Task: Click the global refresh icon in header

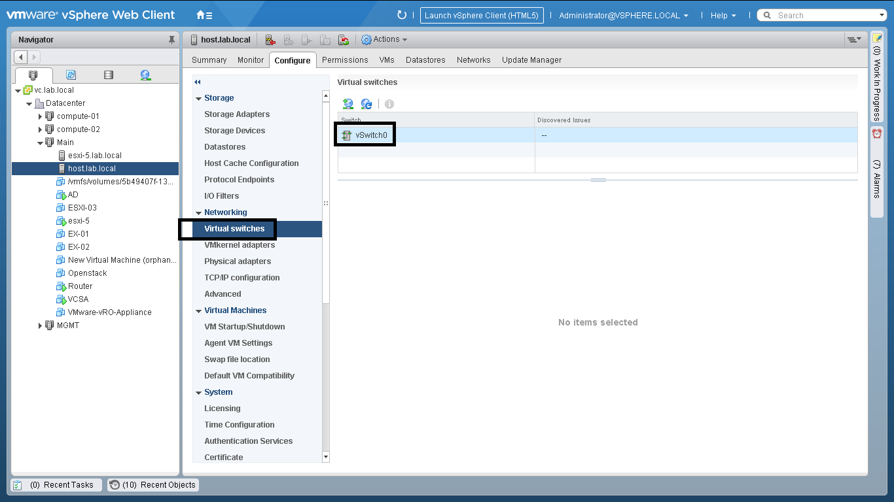Action: (x=402, y=15)
